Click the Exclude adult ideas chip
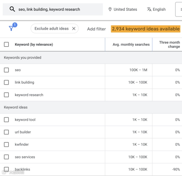The image size is (182, 176). pyautogui.click(x=51, y=28)
